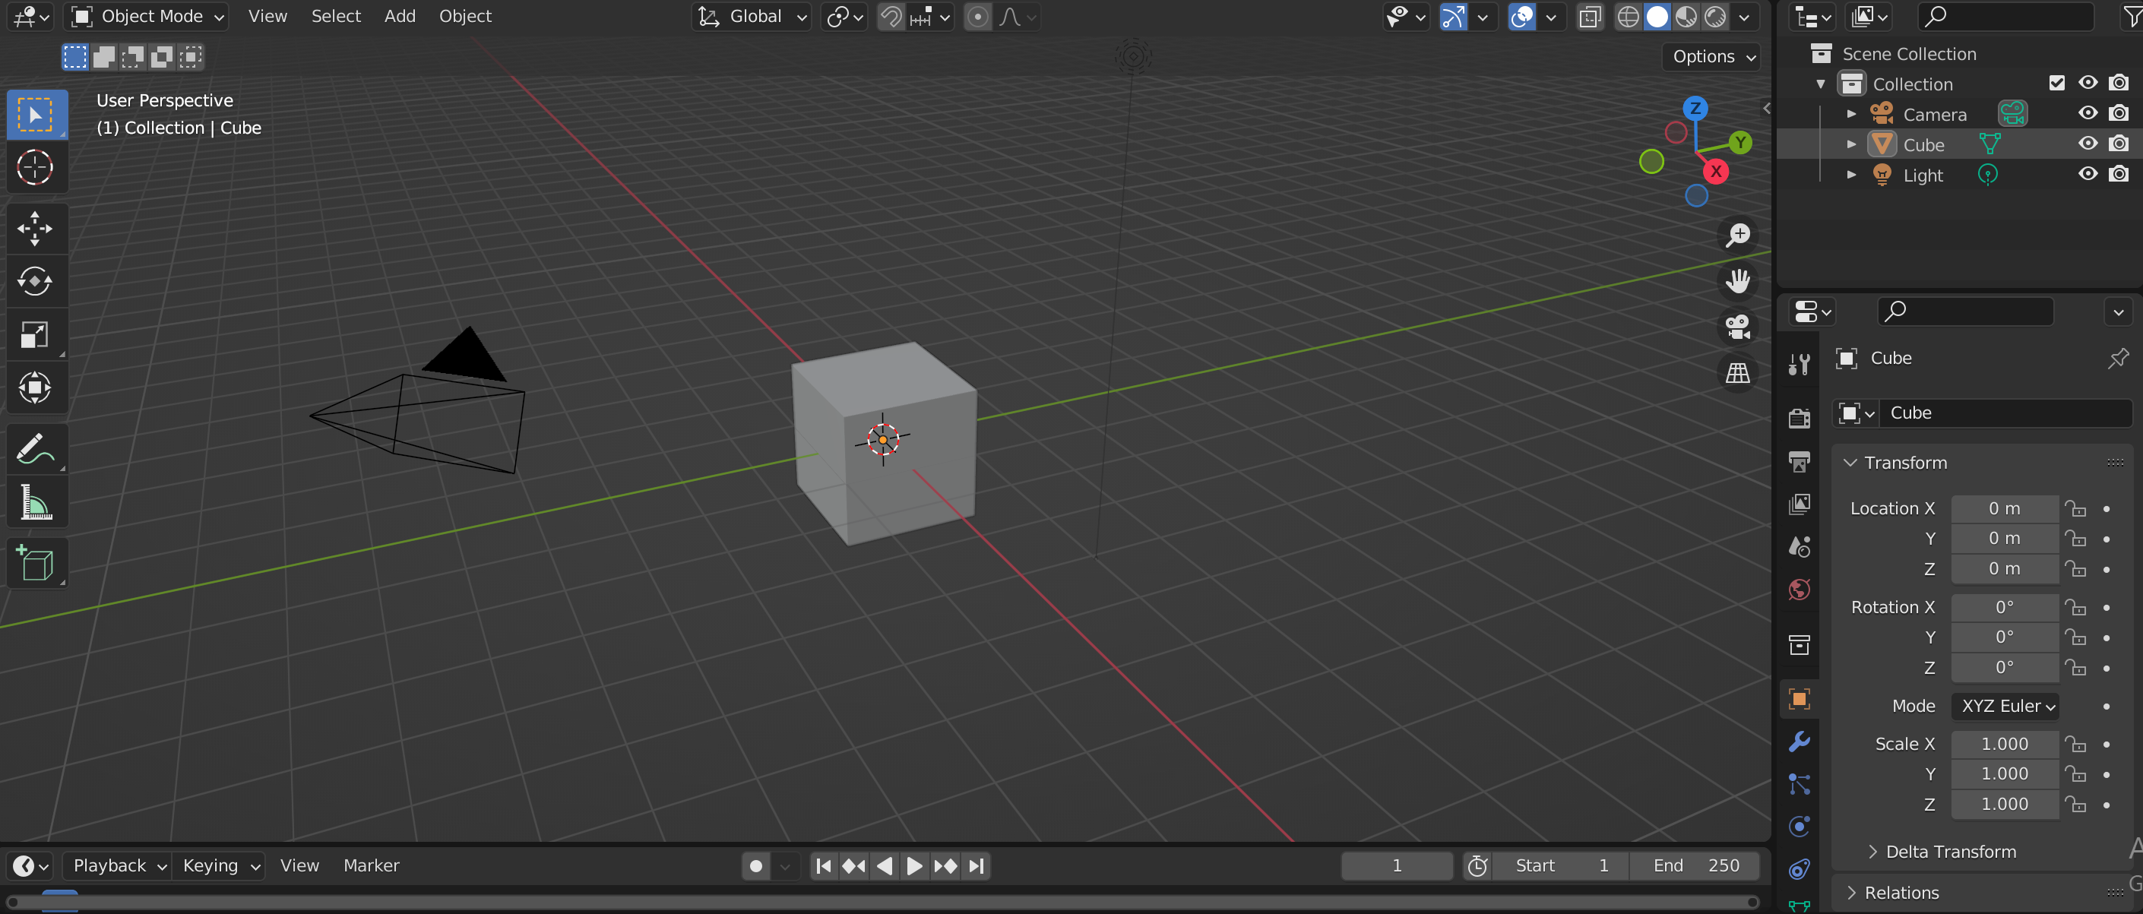Image resolution: width=2143 pixels, height=914 pixels.
Task: Select the Scale tool
Action: point(35,334)
